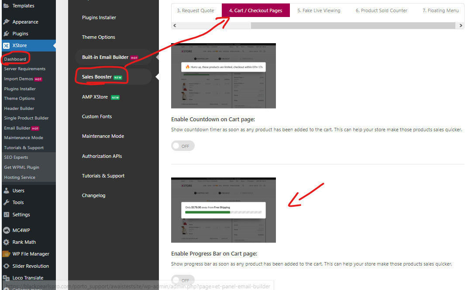The height and width of the screenshot is (290, 468).
Task: Open Hosting Service sidebar link
Action: [x=20, y=177]
